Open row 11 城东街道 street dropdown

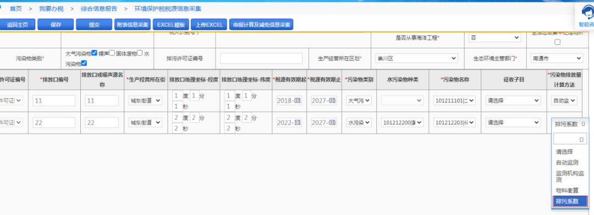145,100
